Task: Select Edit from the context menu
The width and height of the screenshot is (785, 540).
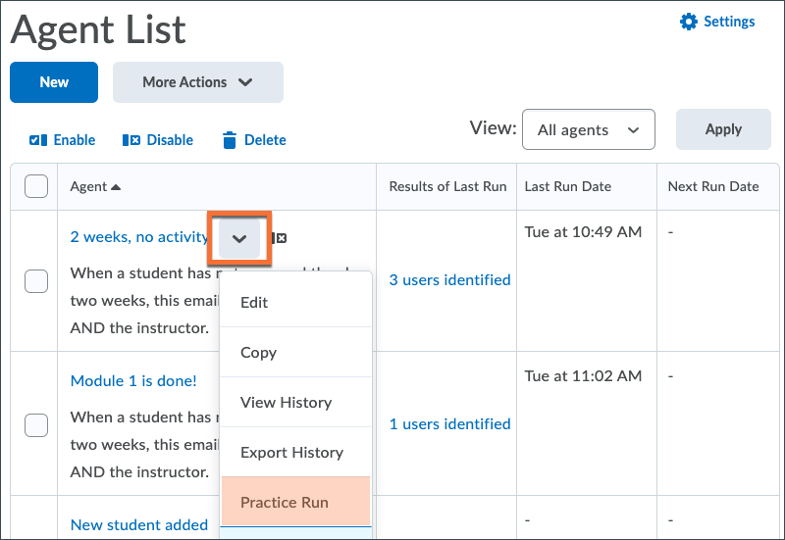Action: [x=254, y=302]
